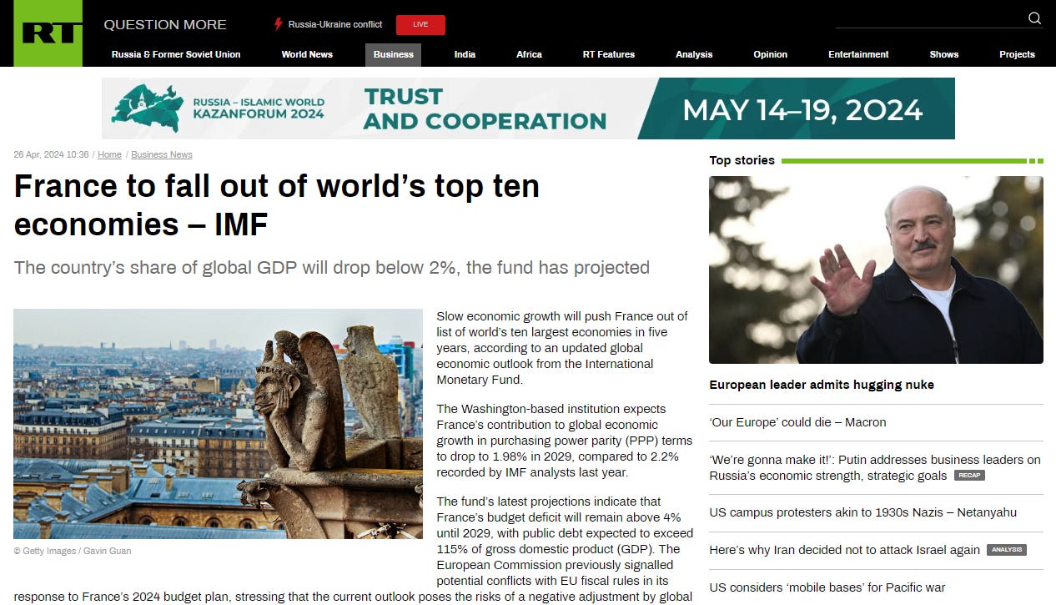Viewport: 1056px width, 605px height.
Task: Open Putin addresses business leaders story
Action: pyautogui.click(x=875, y=467)
